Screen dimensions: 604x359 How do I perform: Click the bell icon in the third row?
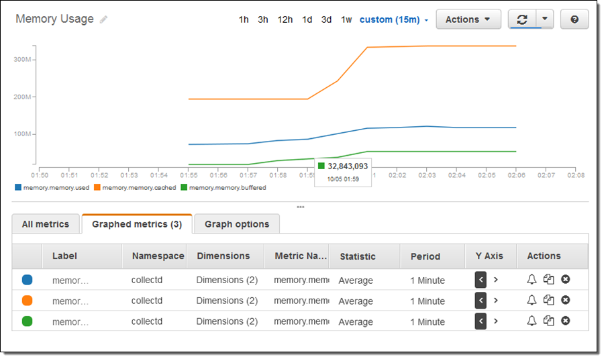point(532,321)
